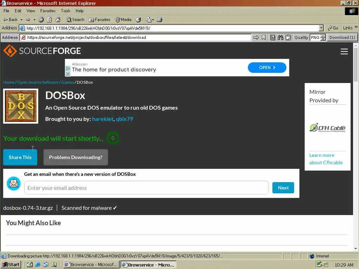Open the Favorites menu
359x269 pixels.
coord(48,11)
